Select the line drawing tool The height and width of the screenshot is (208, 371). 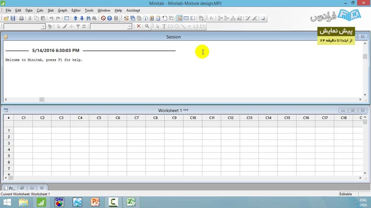tap(183, 26)
